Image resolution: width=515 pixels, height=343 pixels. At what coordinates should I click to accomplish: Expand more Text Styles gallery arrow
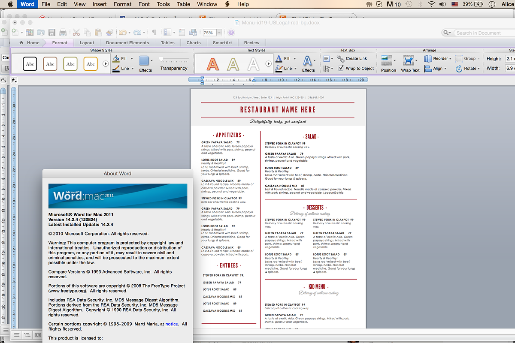tap(269, 64)
